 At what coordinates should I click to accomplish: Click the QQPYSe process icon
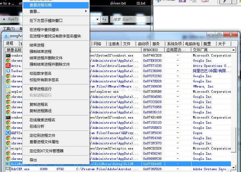[x=8, y=133]
